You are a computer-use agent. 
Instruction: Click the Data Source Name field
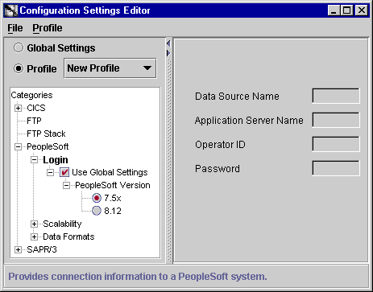coord(336,96)
